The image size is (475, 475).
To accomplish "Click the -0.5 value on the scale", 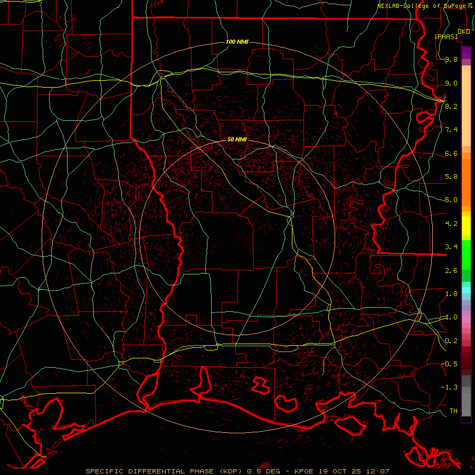I will click(449, 364).
